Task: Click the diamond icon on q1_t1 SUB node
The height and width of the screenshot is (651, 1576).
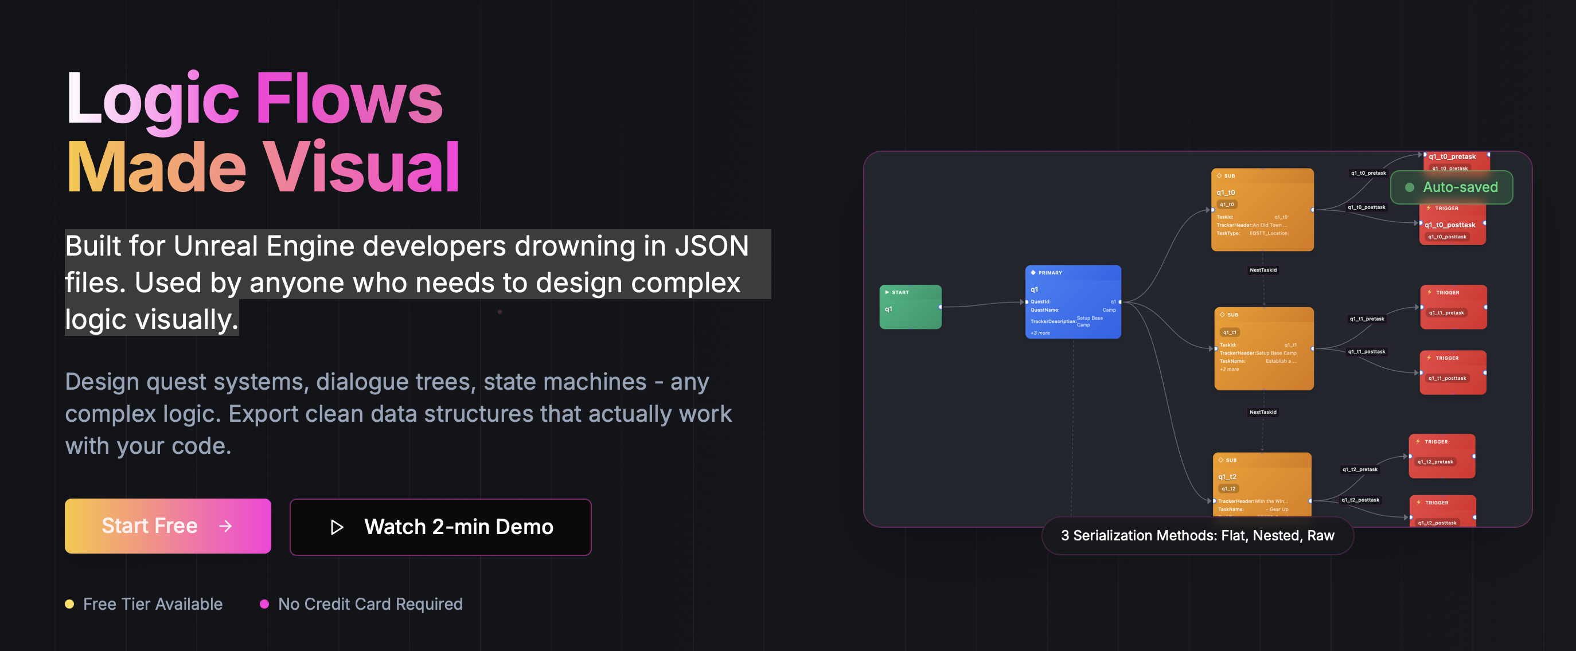Action: 1222,315
